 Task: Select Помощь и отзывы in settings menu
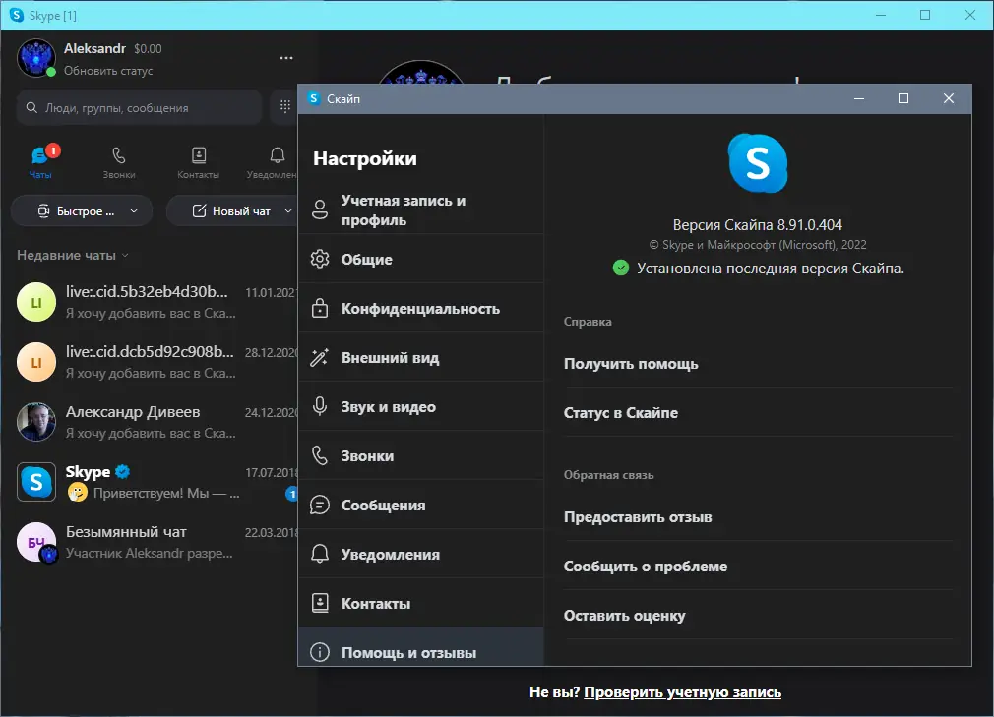point(421,647)
